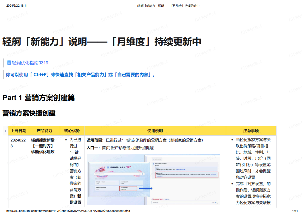Click the 1/61 page indicator
304x215 pixels.
coord(295,211)
